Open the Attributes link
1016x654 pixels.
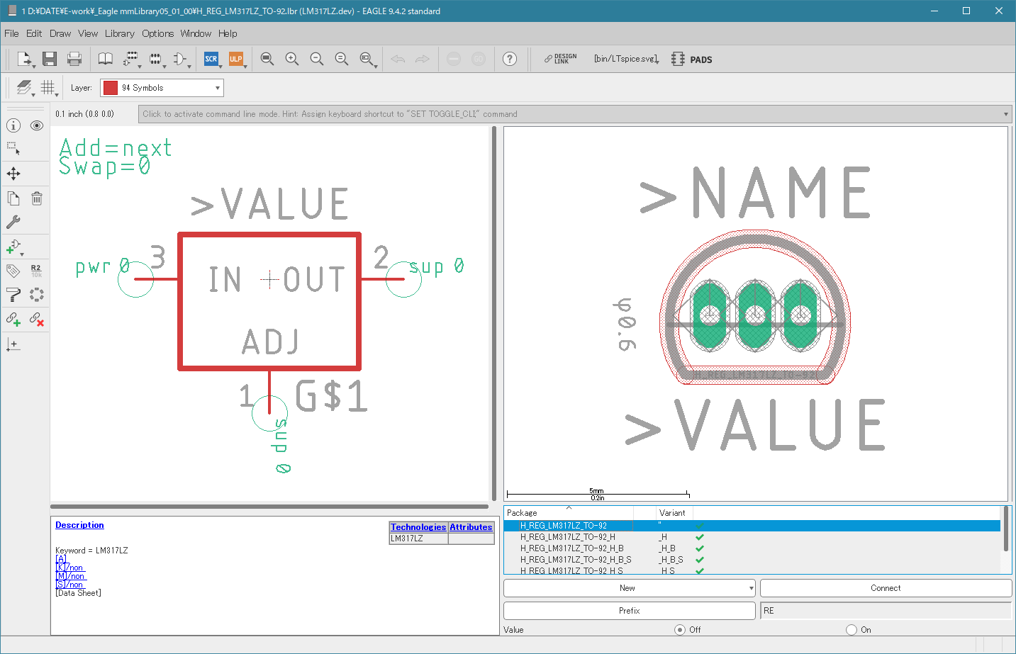[471, 527]
